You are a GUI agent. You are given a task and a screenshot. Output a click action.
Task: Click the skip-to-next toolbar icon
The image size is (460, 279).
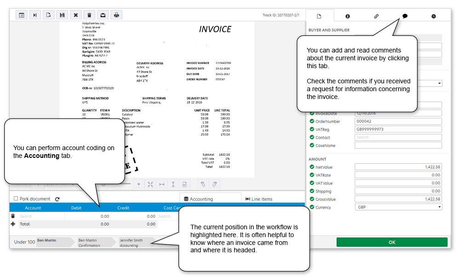tap(34, 15)
